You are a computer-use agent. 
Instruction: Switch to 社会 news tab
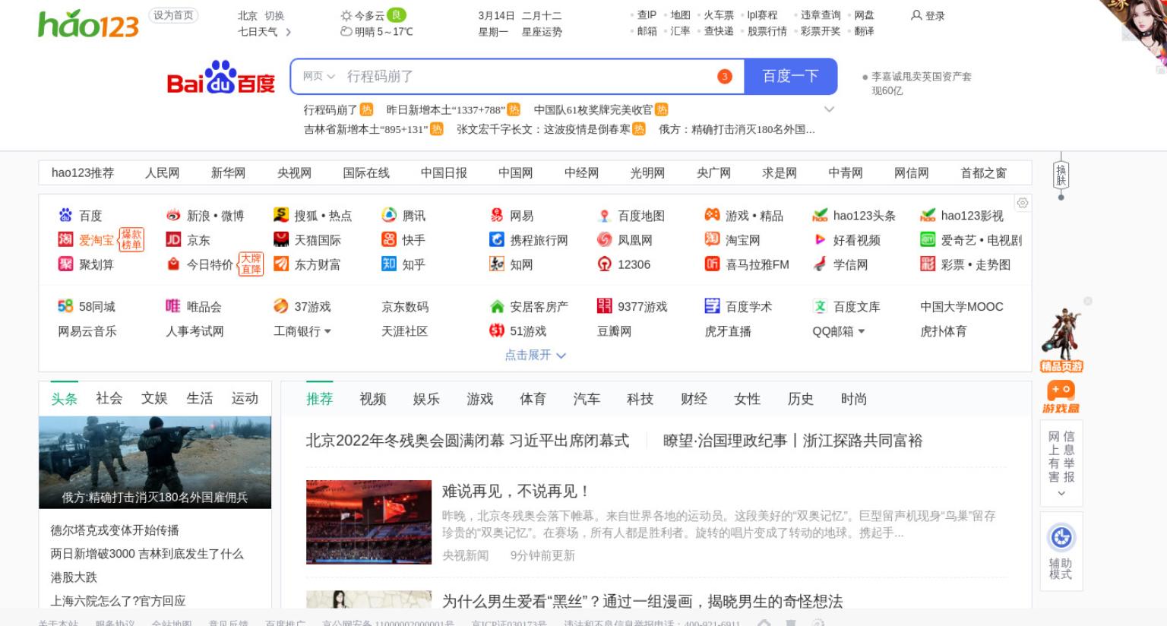pos(109,398)
